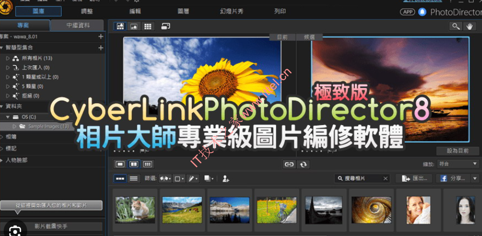This screenshot has width=482, height=236.
Task: Select the hand pan tool
Action: coord(469,27)
